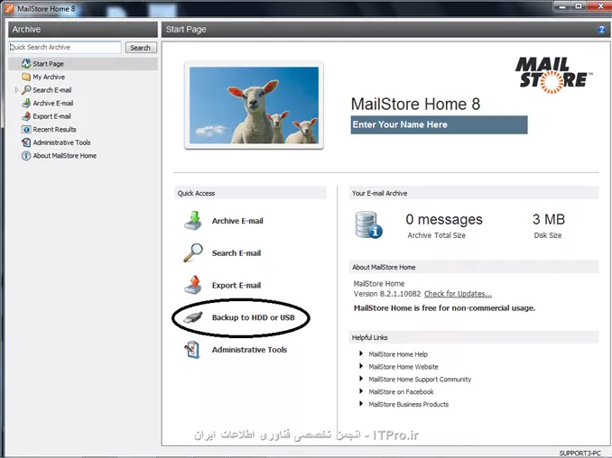Click the sheep photo thumbnail
This screenshot has width=612, height=458.
point(254,105)
